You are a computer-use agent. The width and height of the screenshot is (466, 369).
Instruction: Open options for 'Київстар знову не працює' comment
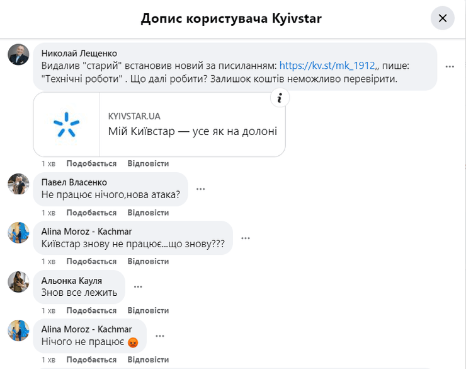(x=246, y=238)
